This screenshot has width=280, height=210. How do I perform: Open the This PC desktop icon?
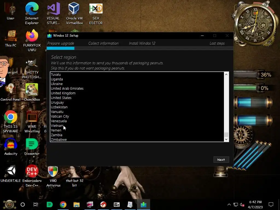click(11, 39)
